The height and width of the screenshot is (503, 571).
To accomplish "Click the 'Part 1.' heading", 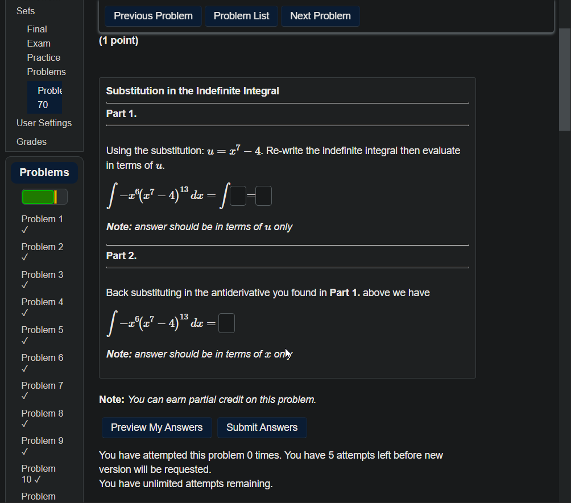I will (x=121, y=114).
